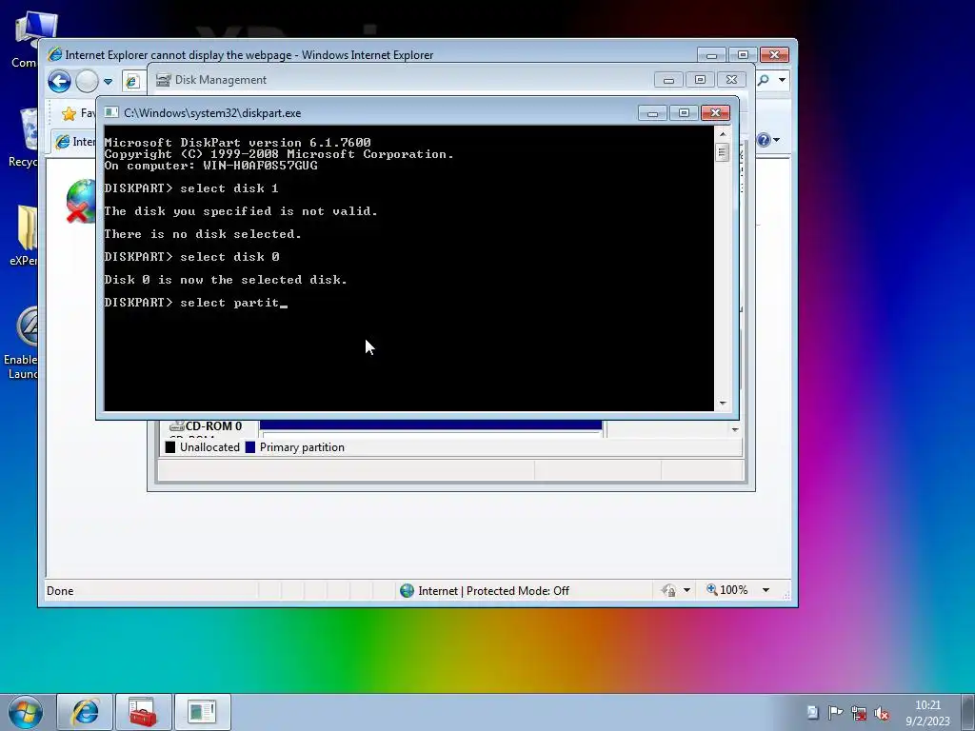Click scroll down arrow in diskpart console
975x731 pixels.
[x=722, y=404]
